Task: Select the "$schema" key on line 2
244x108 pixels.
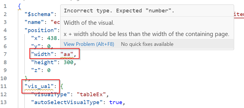Action: (x=39, y=14)
